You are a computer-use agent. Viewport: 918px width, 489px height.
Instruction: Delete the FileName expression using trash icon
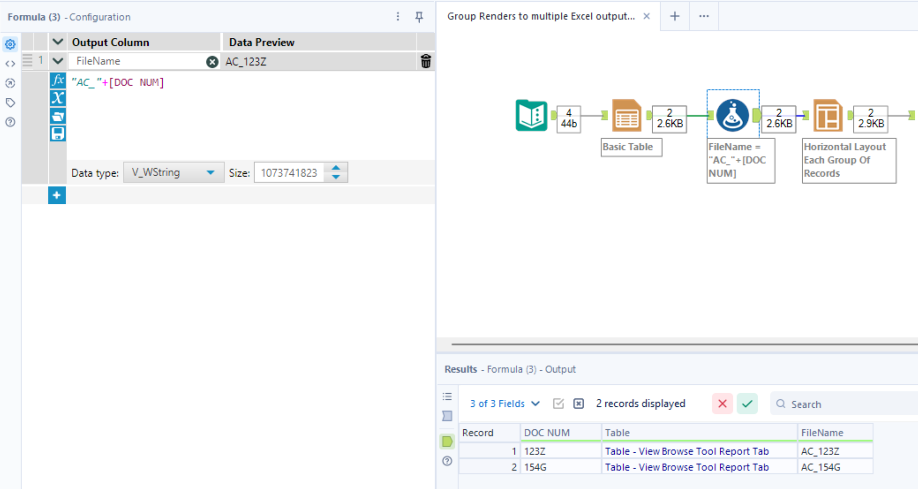coord(426,61)
